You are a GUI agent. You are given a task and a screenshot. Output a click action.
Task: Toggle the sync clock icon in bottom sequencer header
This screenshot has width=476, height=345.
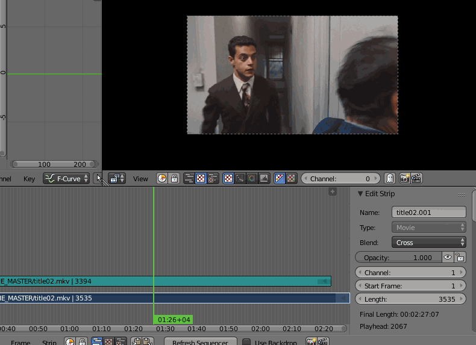coord(70,341)
